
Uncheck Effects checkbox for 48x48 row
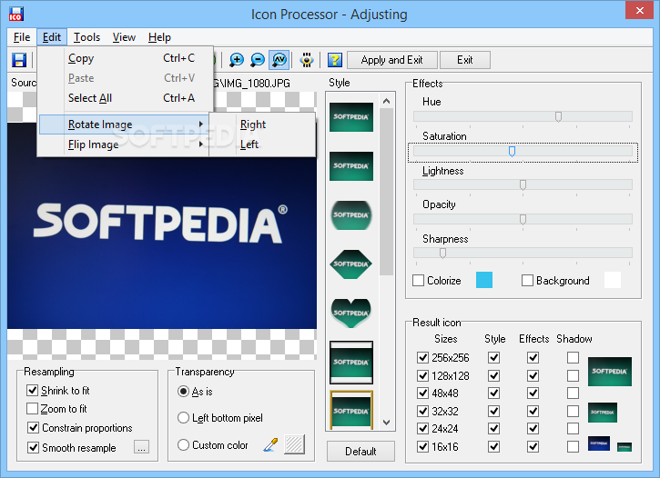pos(533,393)
